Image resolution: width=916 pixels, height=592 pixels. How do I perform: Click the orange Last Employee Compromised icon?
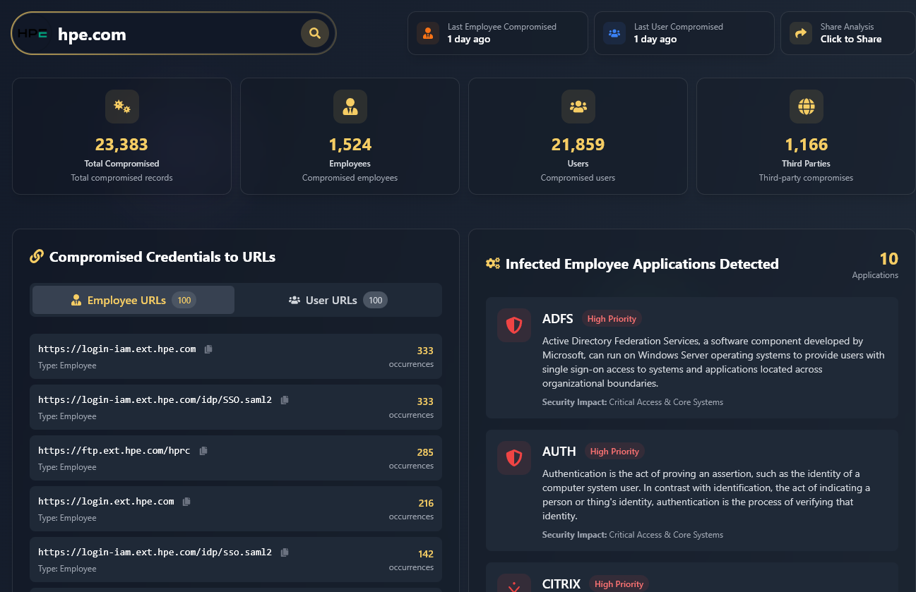[x=428, y=33]
